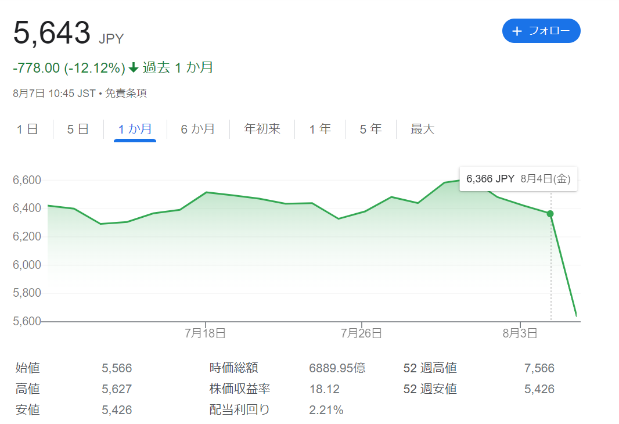Click the 52 週高値 value 7,566

(x=539, y=368)
